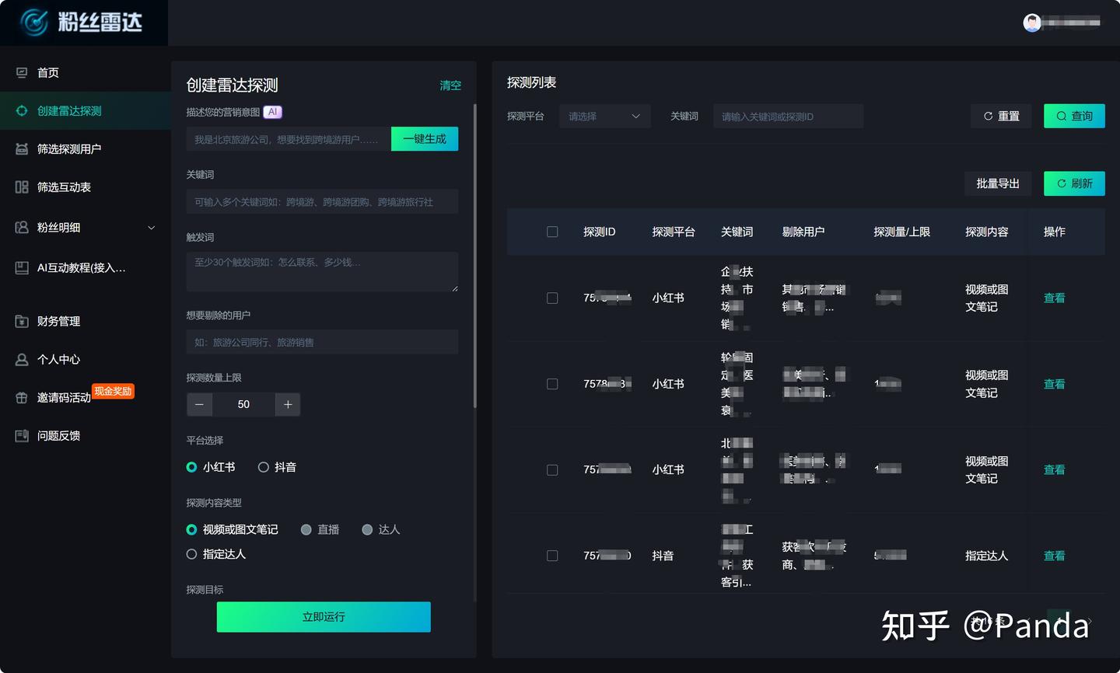This screenshot has height=673, width=1120.
Task: Click the 关键词 search input field
Action: click(x=788, y=116)
